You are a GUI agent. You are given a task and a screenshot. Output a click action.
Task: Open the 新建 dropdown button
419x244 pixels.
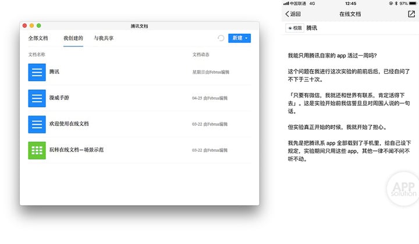[x=239, y=38]
